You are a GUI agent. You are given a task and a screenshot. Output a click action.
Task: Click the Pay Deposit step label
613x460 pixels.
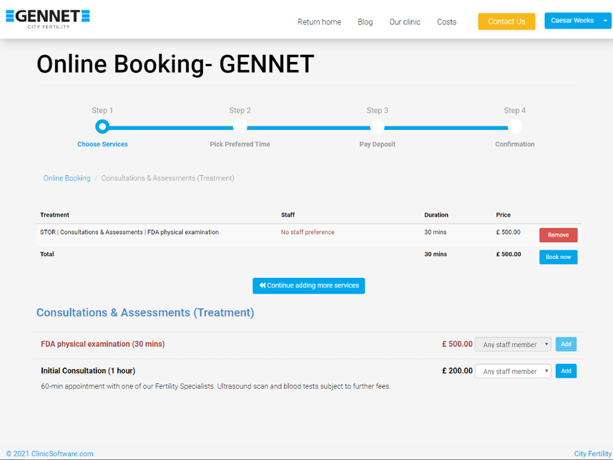click(377, 144)
